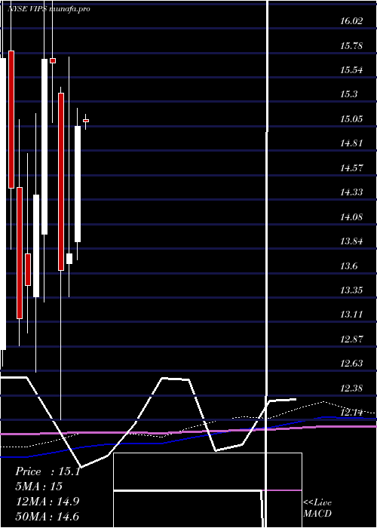The image size is (377, 528).
Task: Click the 13.35 price axis label
Action: (x=351, y=290)
